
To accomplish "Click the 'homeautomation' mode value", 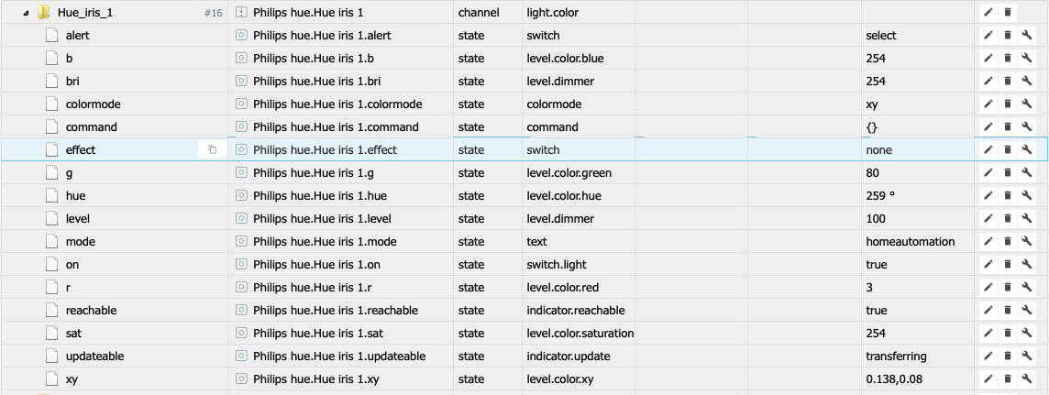I will (x=911, y=241).
